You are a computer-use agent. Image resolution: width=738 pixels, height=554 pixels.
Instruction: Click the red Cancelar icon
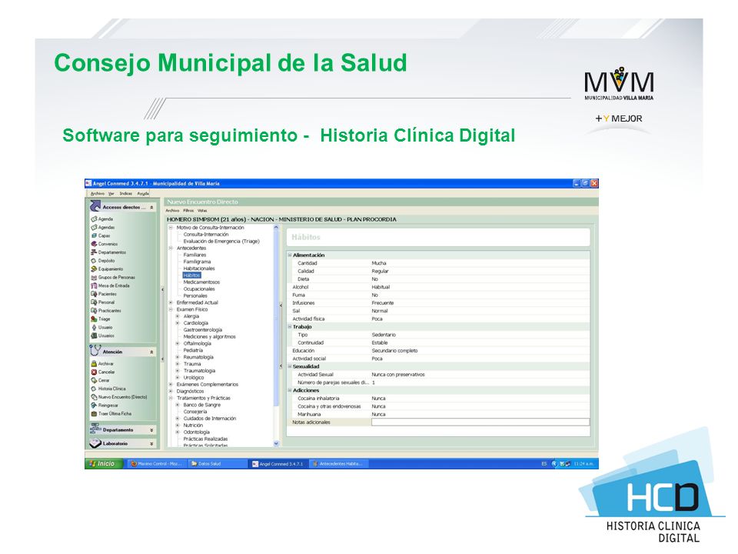94,372
